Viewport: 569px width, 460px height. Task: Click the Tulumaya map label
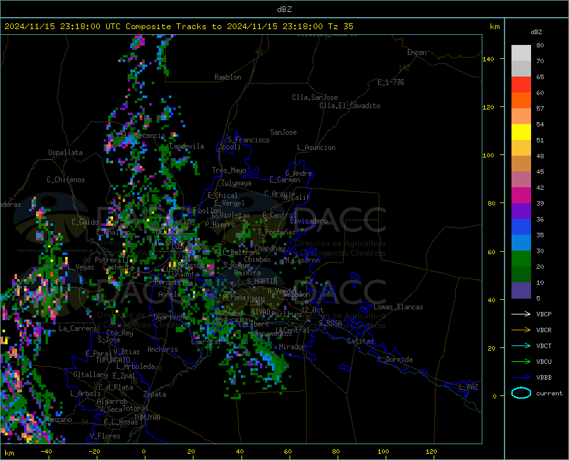[x=236, y=183]
